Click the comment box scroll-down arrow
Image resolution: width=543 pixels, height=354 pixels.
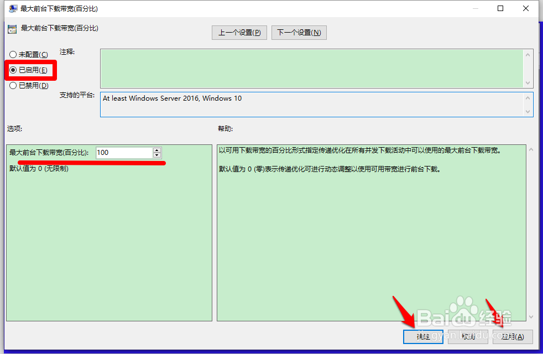(528, 83)
